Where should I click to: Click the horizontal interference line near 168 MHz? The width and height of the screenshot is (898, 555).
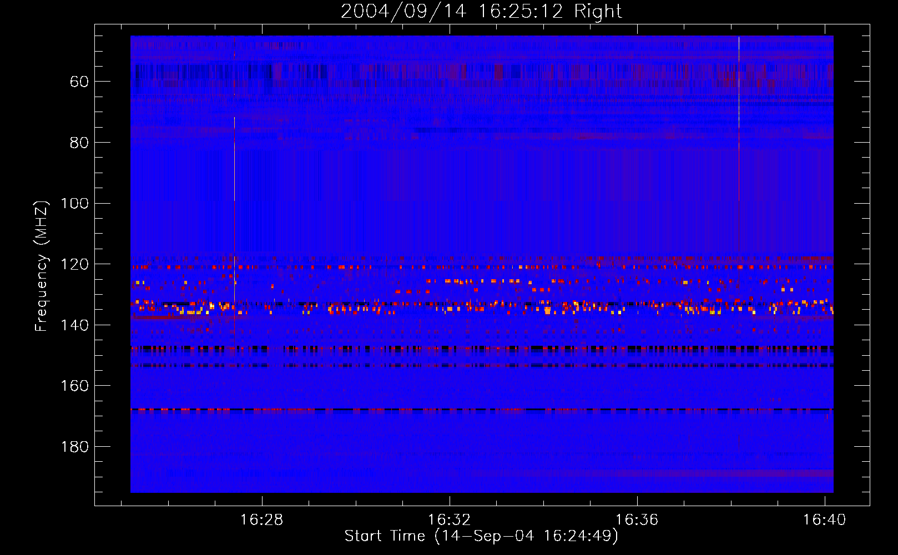(x=482, y=410)
